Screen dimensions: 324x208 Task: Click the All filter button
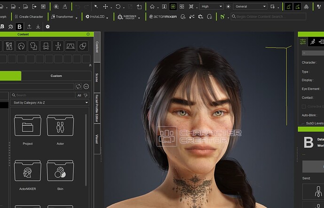coord(79,96)
